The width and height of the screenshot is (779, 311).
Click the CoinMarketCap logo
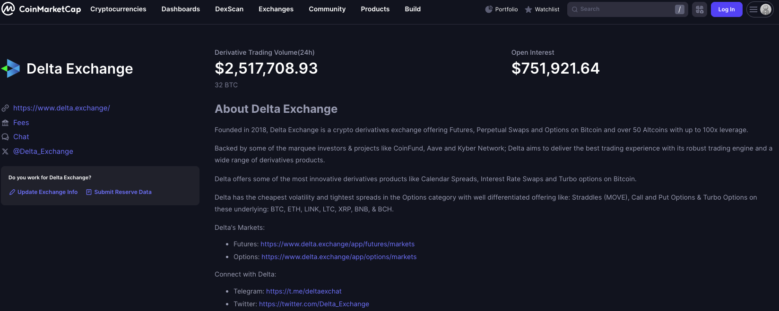(41, 9)
